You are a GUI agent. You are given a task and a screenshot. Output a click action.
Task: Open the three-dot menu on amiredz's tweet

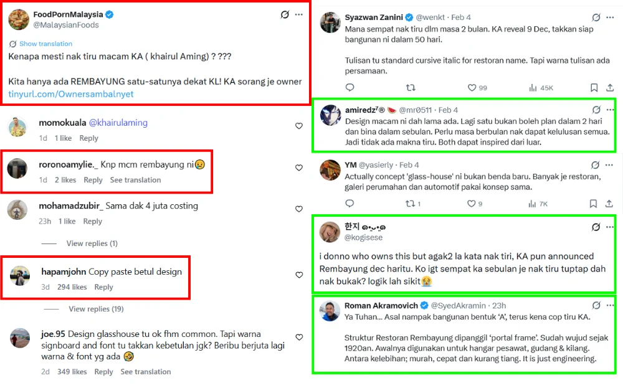tap(611, 109)
